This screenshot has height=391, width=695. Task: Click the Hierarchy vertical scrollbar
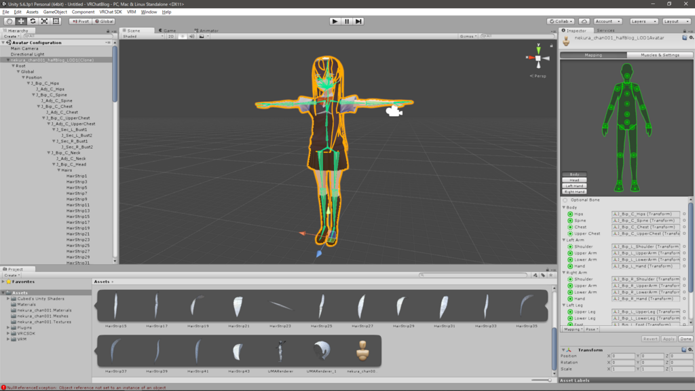pos(115,75)
